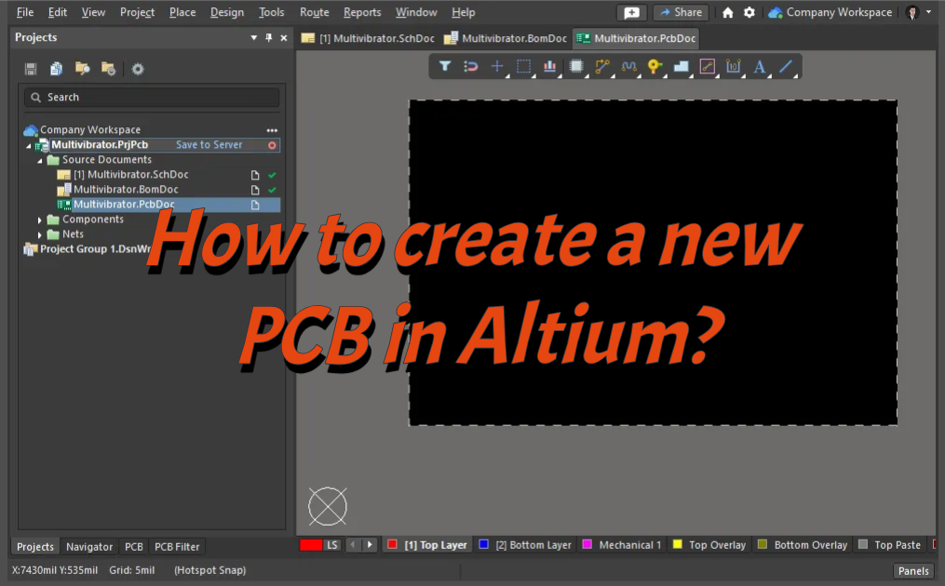Screen dimensions: 945x586
Task: Open the align objects bar-chart icon
Action: 549,66
